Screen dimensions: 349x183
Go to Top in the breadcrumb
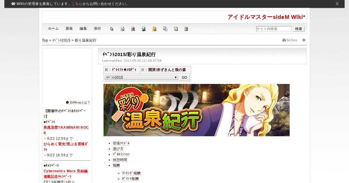(45, 40)
